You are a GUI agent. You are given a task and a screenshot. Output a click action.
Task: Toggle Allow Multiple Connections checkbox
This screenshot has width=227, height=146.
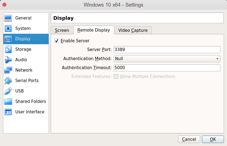[x=116, y=76]
